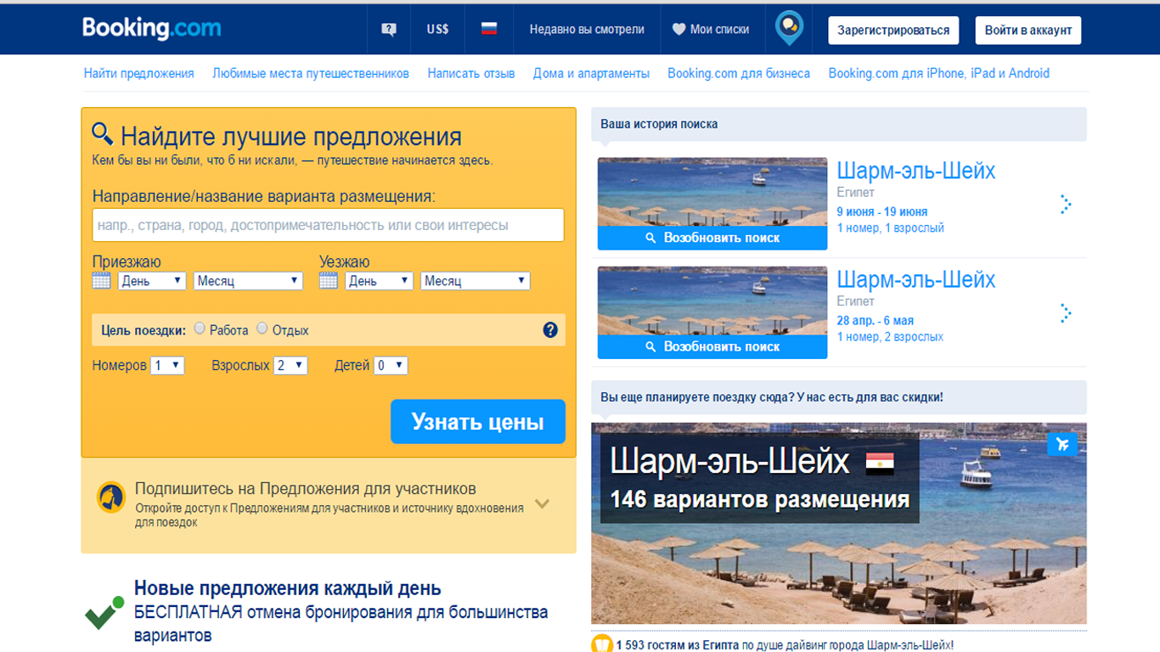Screen dimensions: 1160x652
Task: Select the Russian flag language icon
Action: pyautogui.click(x=488, y=29)
